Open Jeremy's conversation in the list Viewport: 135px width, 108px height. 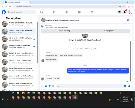click(x=18, y=47)
